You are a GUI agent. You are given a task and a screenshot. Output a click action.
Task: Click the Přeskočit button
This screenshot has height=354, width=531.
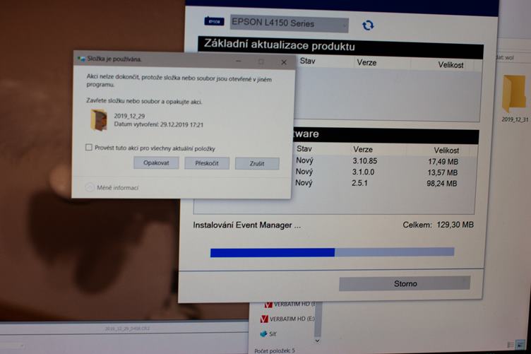coord(207,163)
